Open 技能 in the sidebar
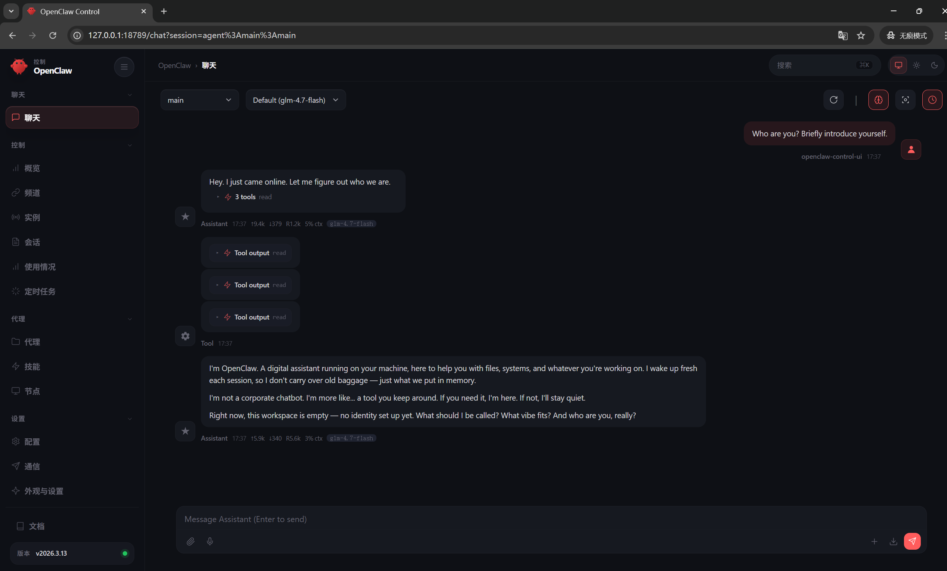947x571 pixels. pyautogui.click(x=32, y=367)
